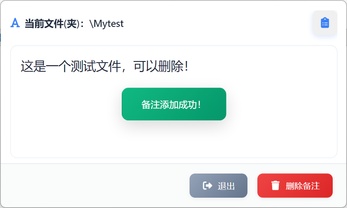Click the exit arrow icon on 退出
This screenshot has height=208, width=347.
click(x=207, y=185)
